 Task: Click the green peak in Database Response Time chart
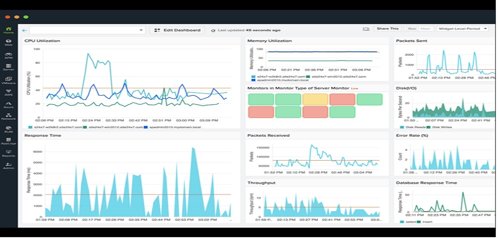(463, 193)
